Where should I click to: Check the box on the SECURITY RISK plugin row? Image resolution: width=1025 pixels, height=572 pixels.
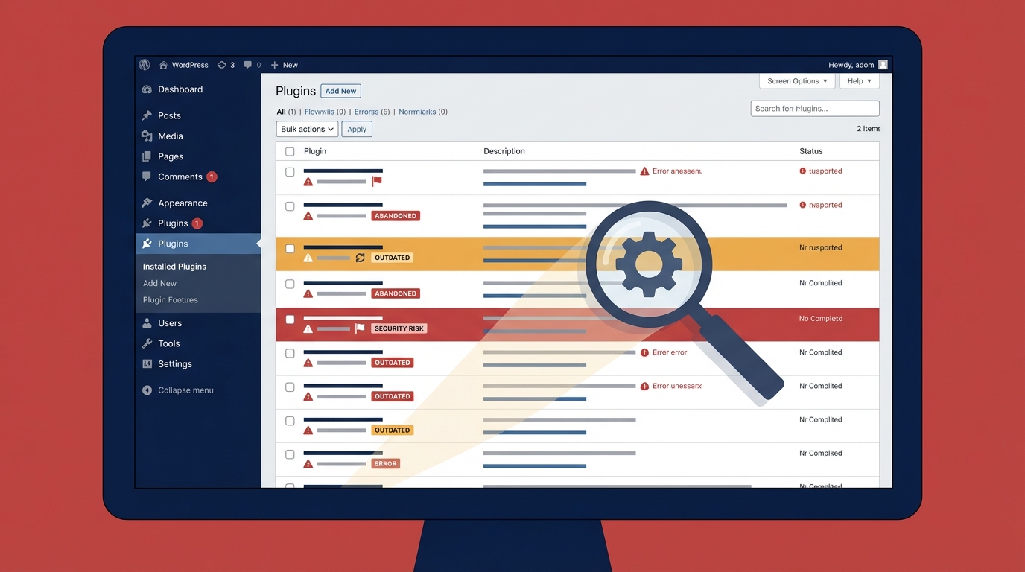point(290,319)
